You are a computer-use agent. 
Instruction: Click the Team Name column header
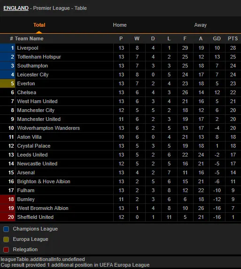[x=29, y=38]
